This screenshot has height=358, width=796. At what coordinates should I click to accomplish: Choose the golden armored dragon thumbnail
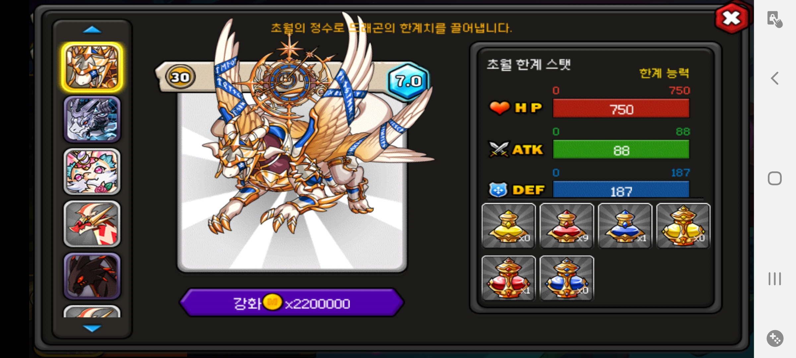[x=92, y=67]
